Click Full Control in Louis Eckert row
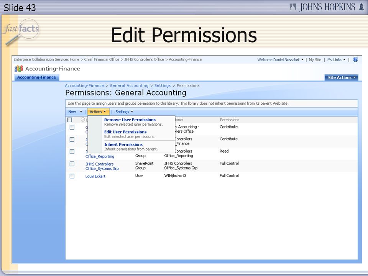 (x=229, y=176)
